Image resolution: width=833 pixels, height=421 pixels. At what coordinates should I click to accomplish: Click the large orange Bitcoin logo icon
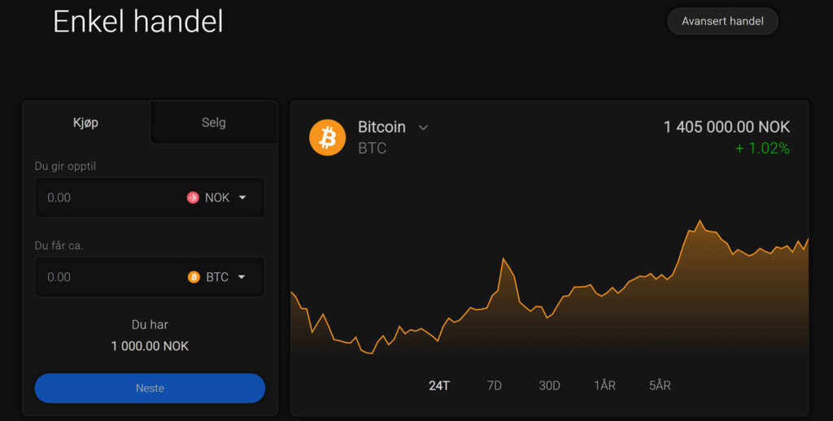(x=327, y=137)
